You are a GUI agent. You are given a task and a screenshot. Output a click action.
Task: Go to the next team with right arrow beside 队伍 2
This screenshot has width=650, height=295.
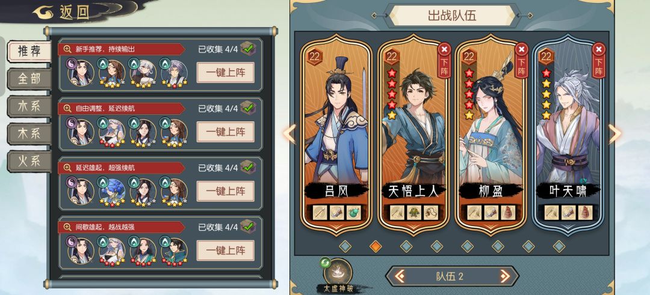click(504, 276)
